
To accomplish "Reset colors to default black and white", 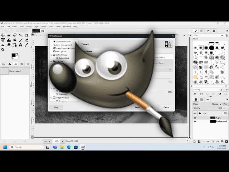I will pyautogui.click(x=13, y=58).
